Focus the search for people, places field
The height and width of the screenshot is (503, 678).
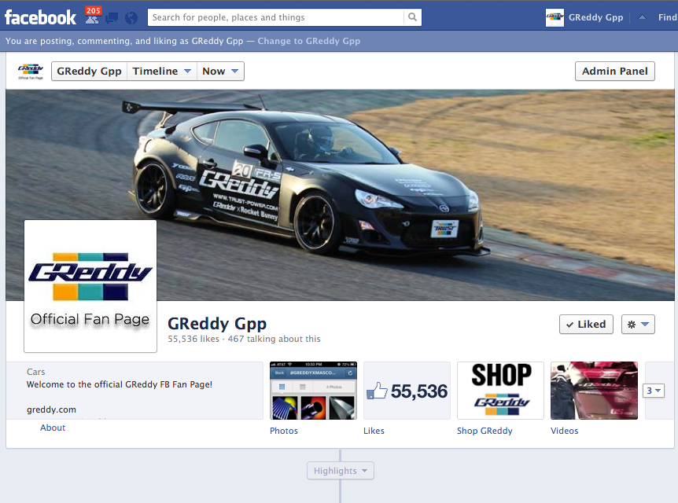point(276,17)
